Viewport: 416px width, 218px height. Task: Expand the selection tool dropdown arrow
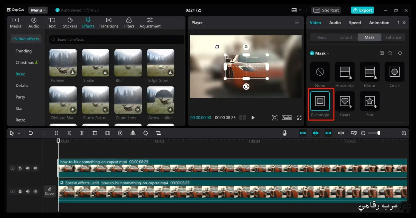click(19, 133)
